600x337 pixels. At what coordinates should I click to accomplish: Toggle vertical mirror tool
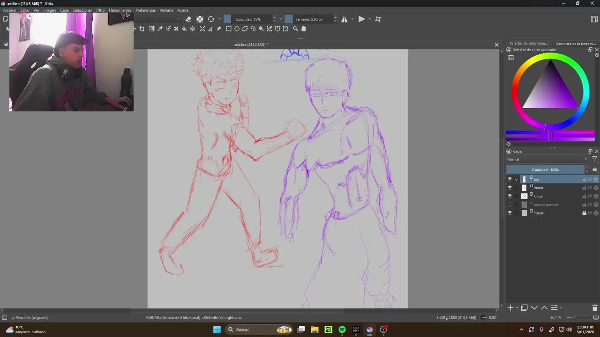pyautogui.click(x=361, y=19)
